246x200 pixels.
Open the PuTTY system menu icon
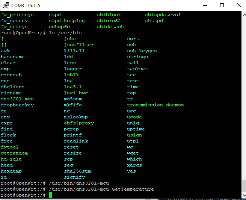(x=6, y=5)
